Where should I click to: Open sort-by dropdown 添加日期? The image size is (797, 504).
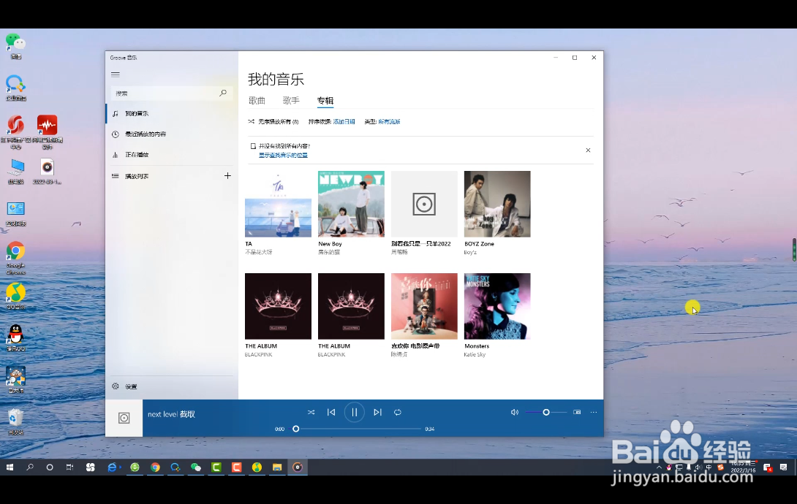(344, 122)
